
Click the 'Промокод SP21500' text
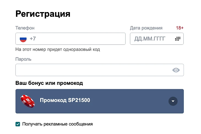[x=65, y=101]
